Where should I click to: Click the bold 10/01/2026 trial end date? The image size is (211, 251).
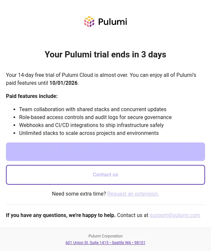[63, 83]
